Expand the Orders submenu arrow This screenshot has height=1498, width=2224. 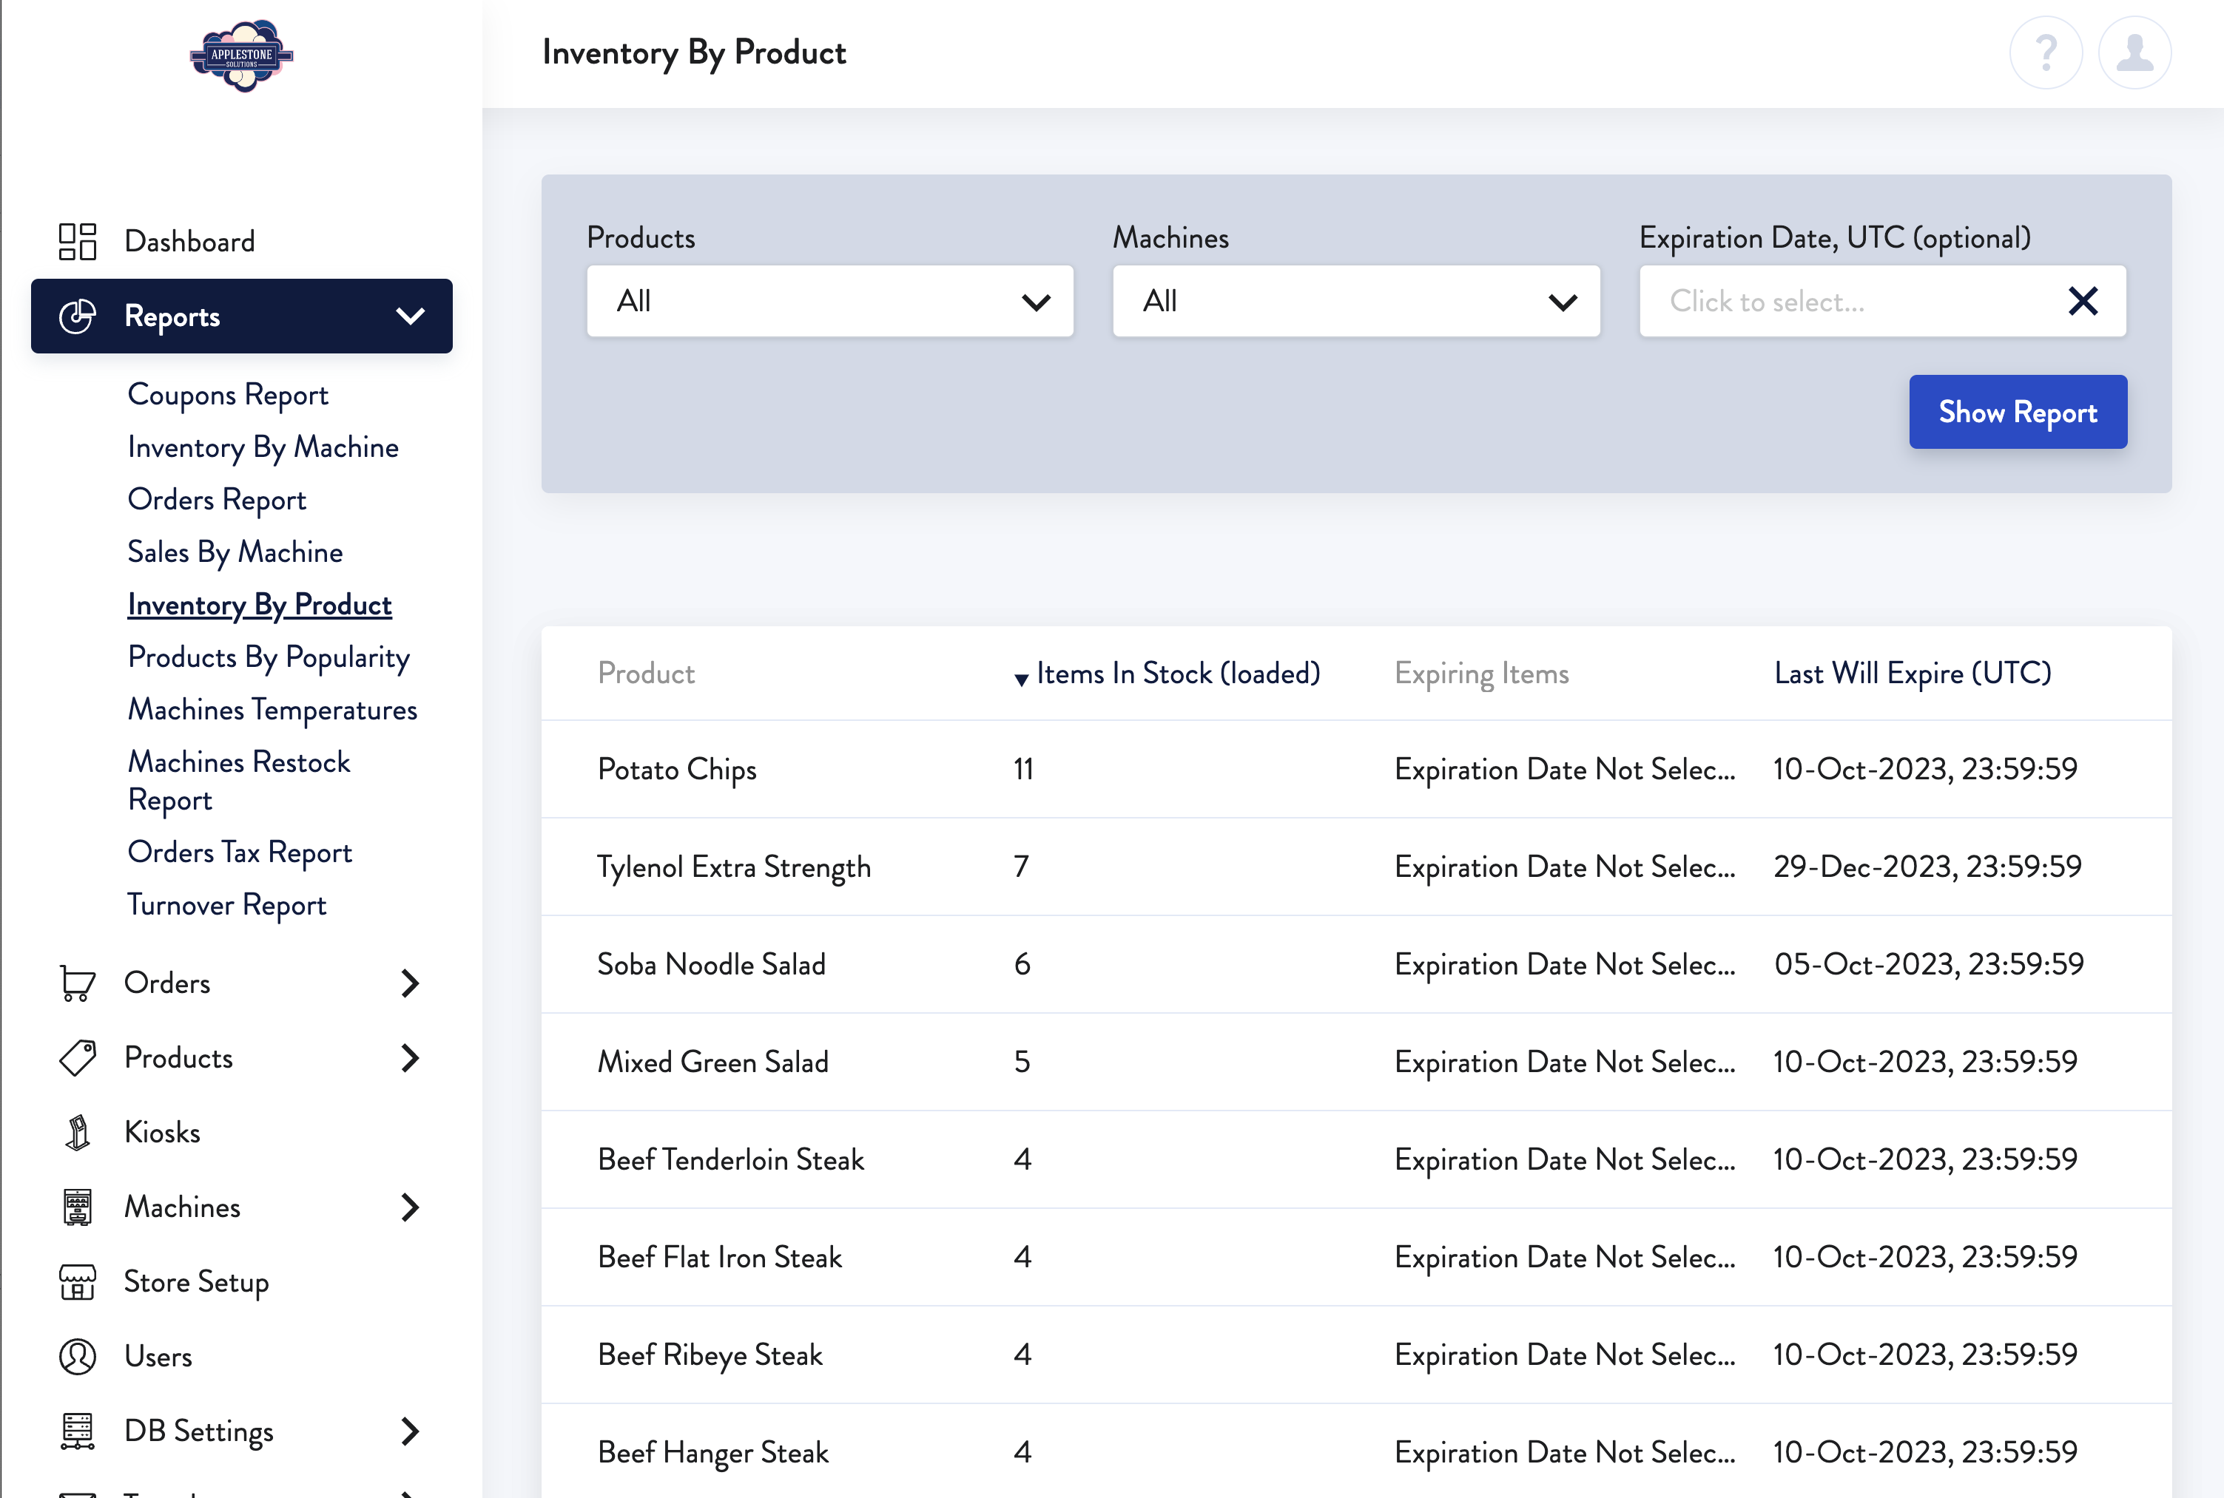410,982
